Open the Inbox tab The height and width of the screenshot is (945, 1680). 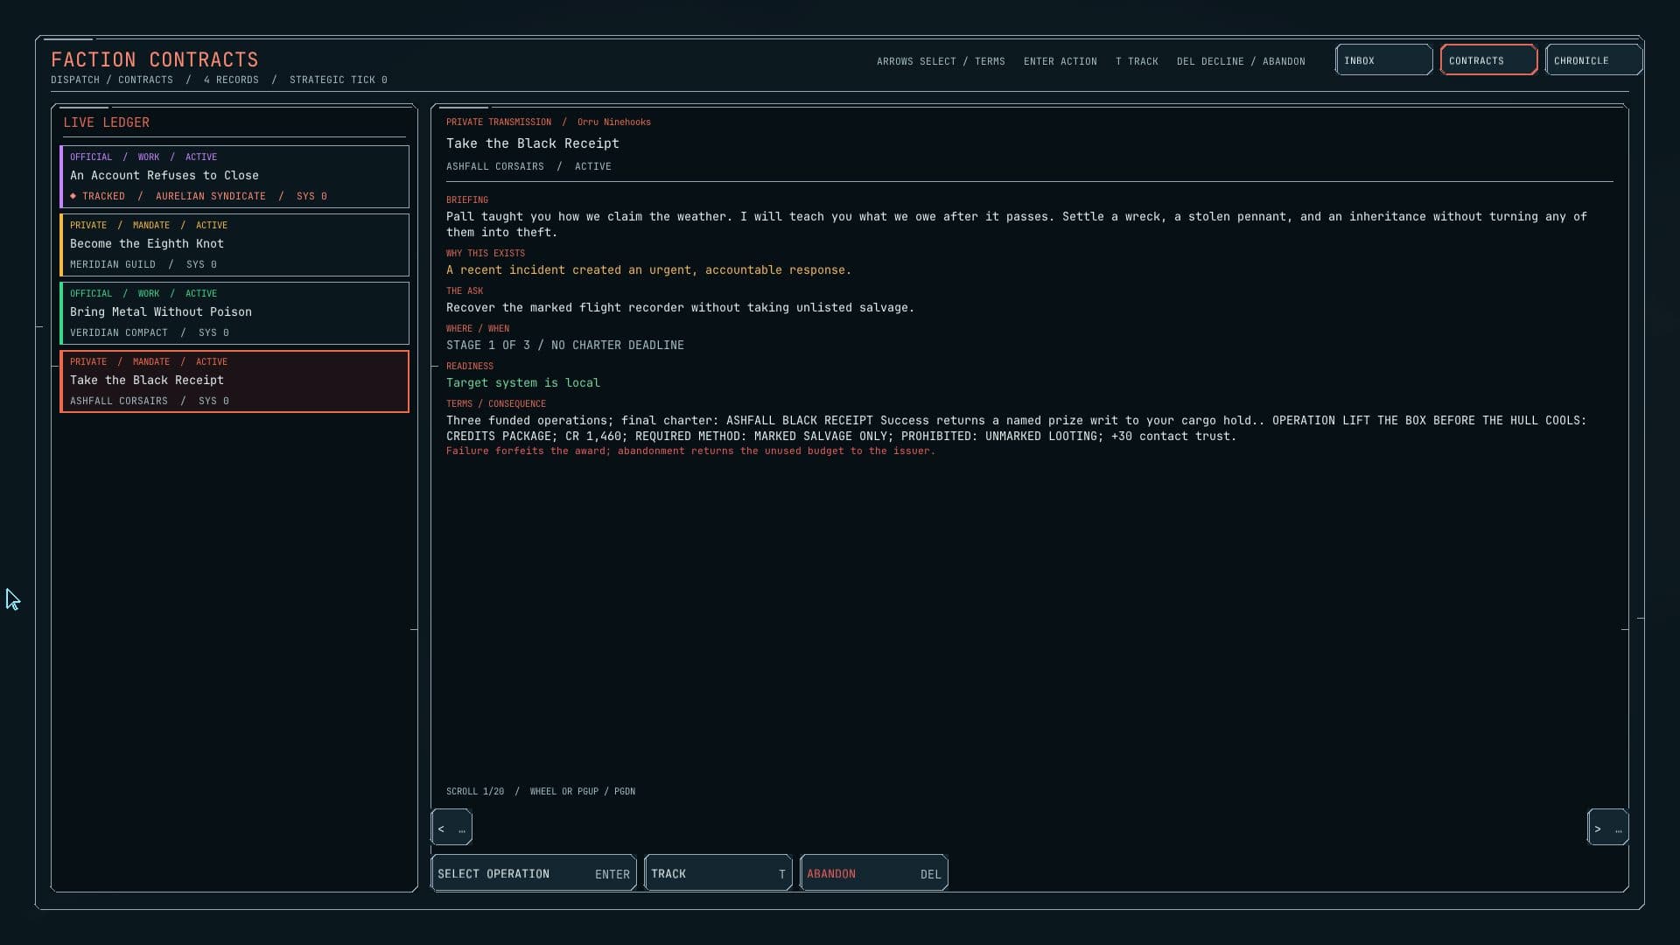pyautogui.click(x=1383, y=60)
